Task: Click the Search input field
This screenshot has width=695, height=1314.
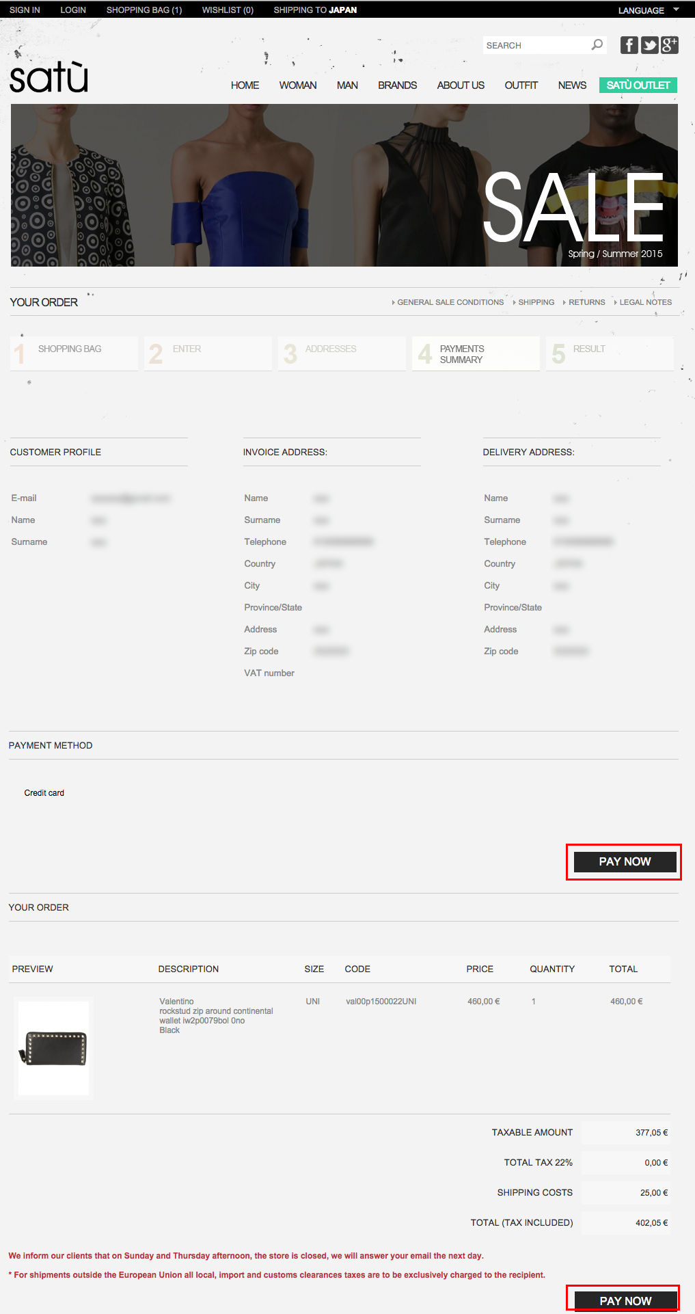Action: pyautogui.click(x=536, y=45)
